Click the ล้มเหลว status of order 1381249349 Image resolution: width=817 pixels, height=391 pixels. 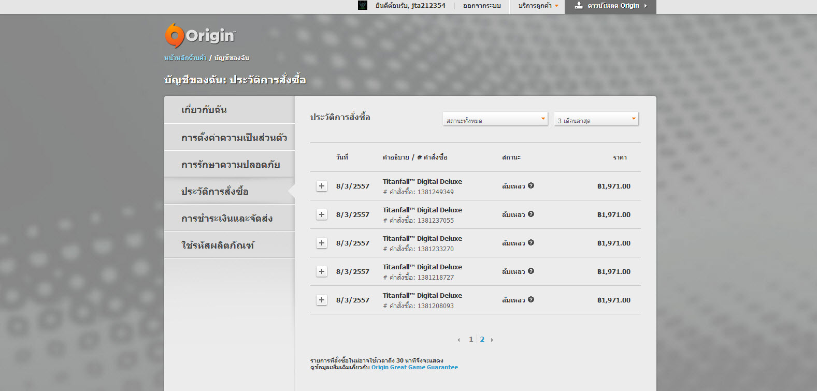(x=513, y=186)
